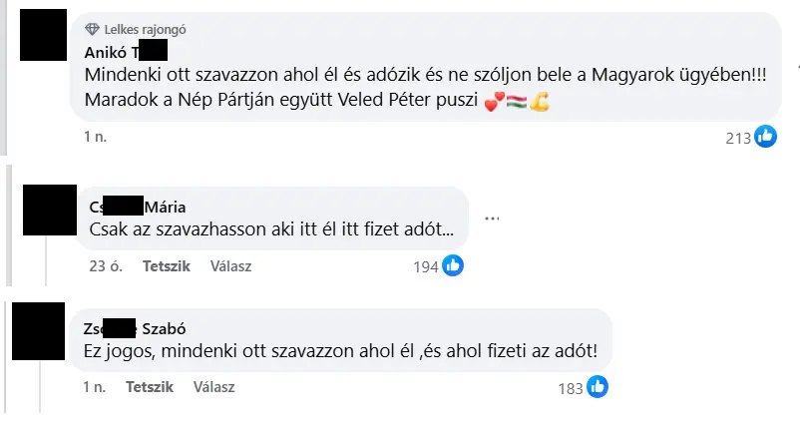The height and width of the screenshot is (439, 800).
Task: Click the diamond Lelkes rajongó badge icon
Action: [92, 29]
